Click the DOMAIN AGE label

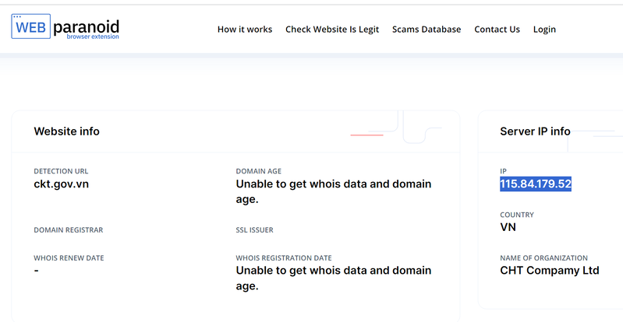pos(258,171)
